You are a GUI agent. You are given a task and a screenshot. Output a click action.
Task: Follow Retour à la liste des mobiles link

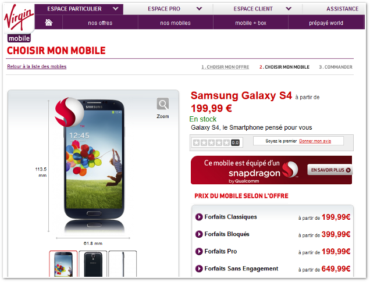point(37,66)
